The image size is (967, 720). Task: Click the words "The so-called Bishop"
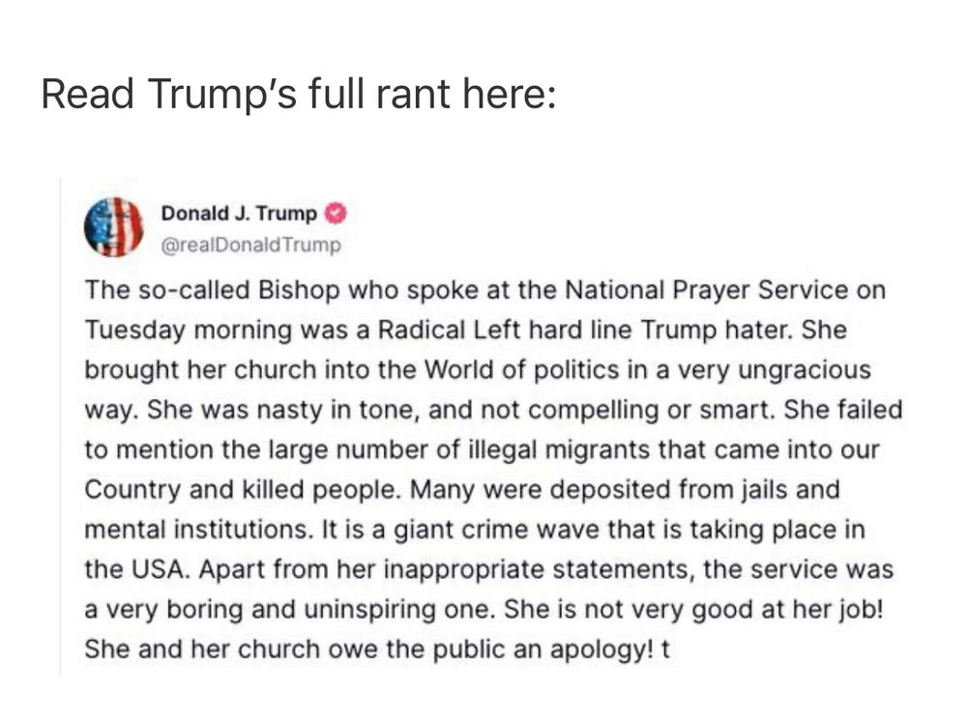click(x=212, y=290)
